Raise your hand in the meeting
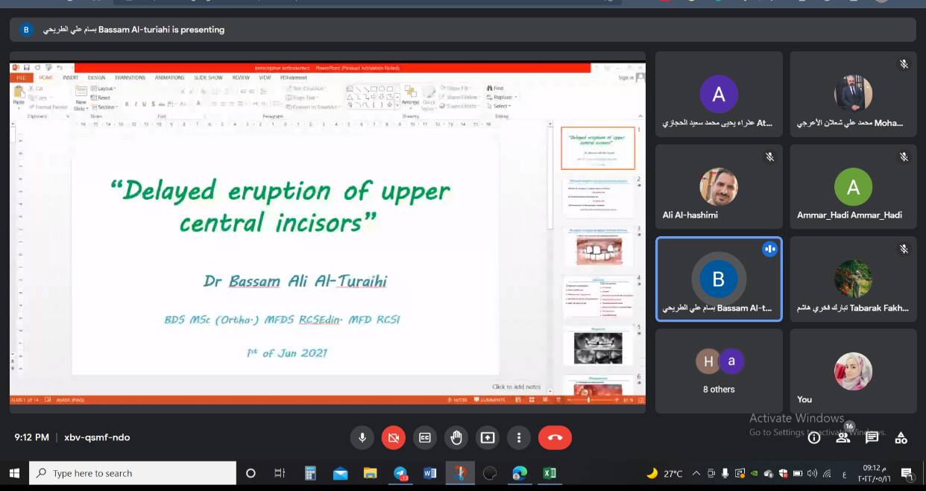The width and height of the screenshot is (926, 491). coord(456,437)
